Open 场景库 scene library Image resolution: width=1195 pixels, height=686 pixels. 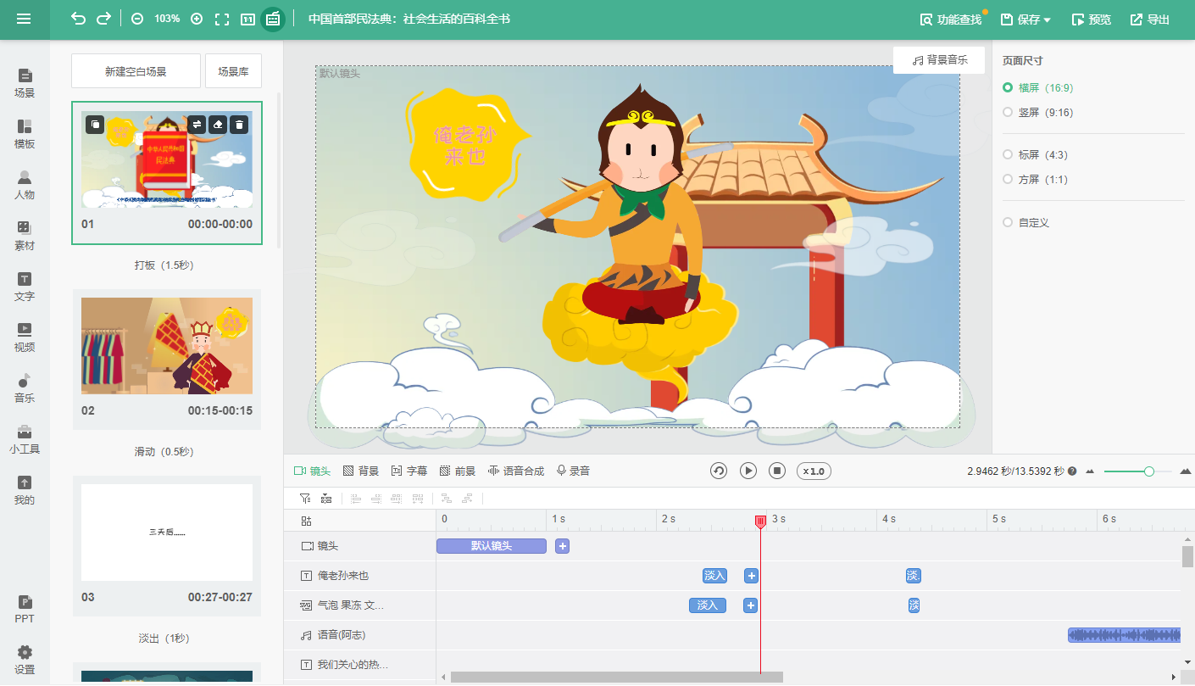pyautogui.click(x=233, y=71)
